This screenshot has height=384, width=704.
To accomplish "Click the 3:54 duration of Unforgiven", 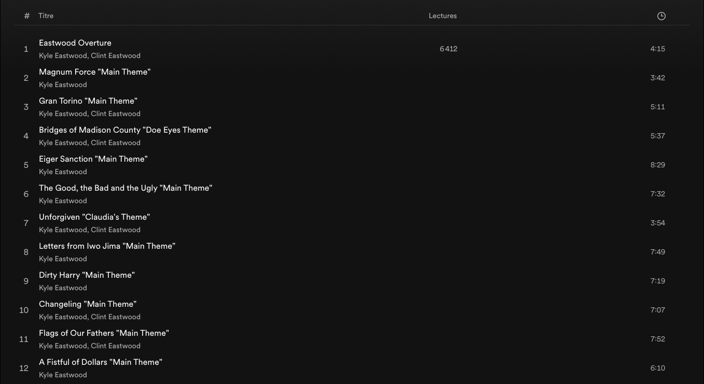I will [657, 223].
